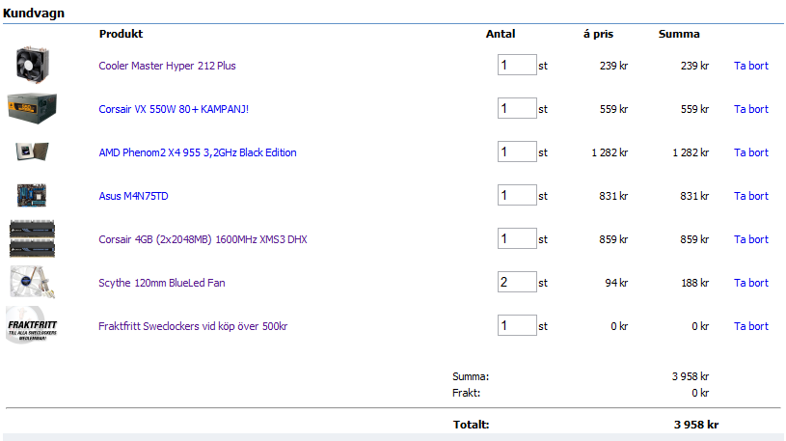Click the Scythe BlueLed fan image
Screen dimensions: 786x441
(32, 282)
